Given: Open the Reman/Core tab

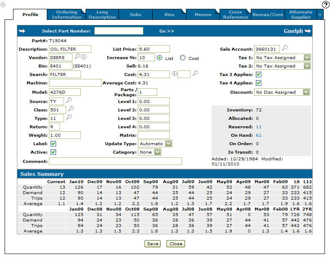Looking at the screenshot, I should 268,14.
